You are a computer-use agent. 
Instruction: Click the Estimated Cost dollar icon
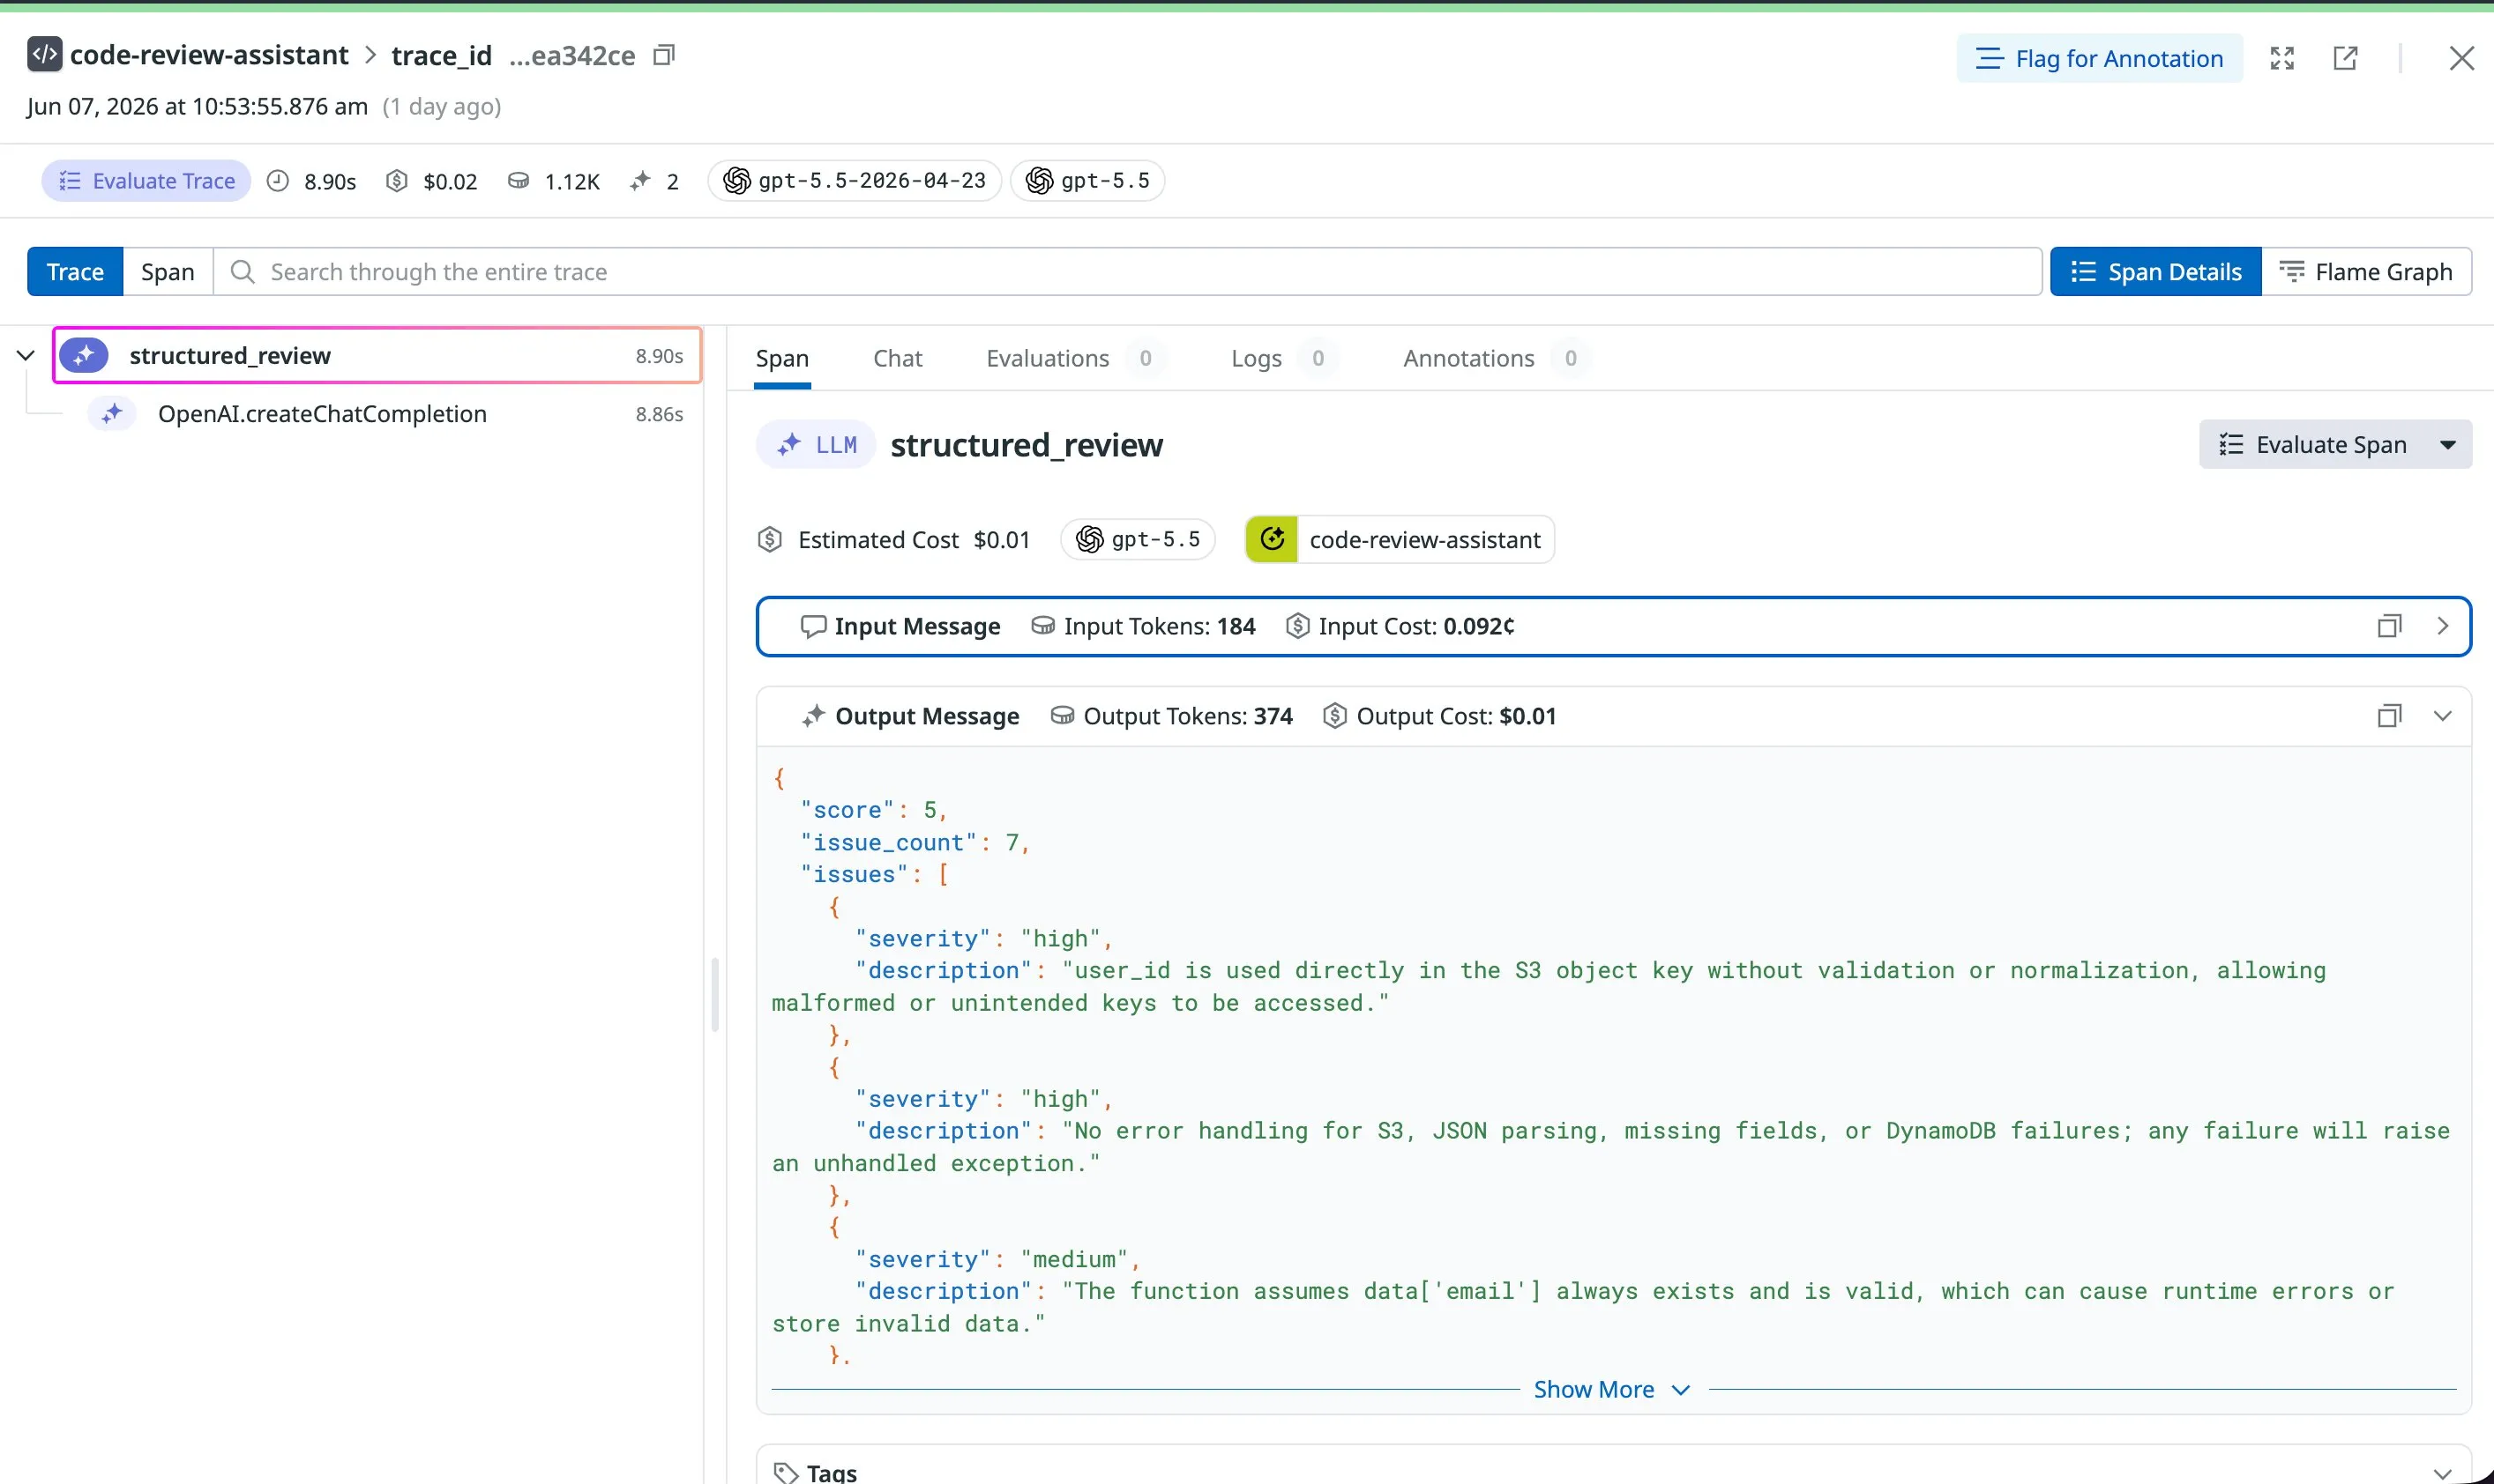click(770, 540)
